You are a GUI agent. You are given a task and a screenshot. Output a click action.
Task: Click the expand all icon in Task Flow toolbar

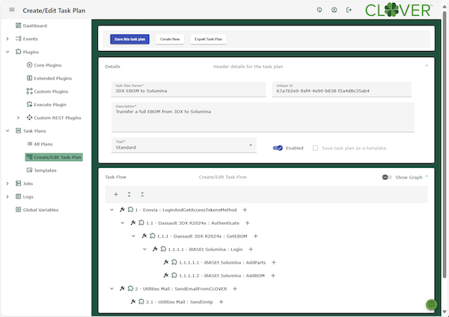coord(129,195)
